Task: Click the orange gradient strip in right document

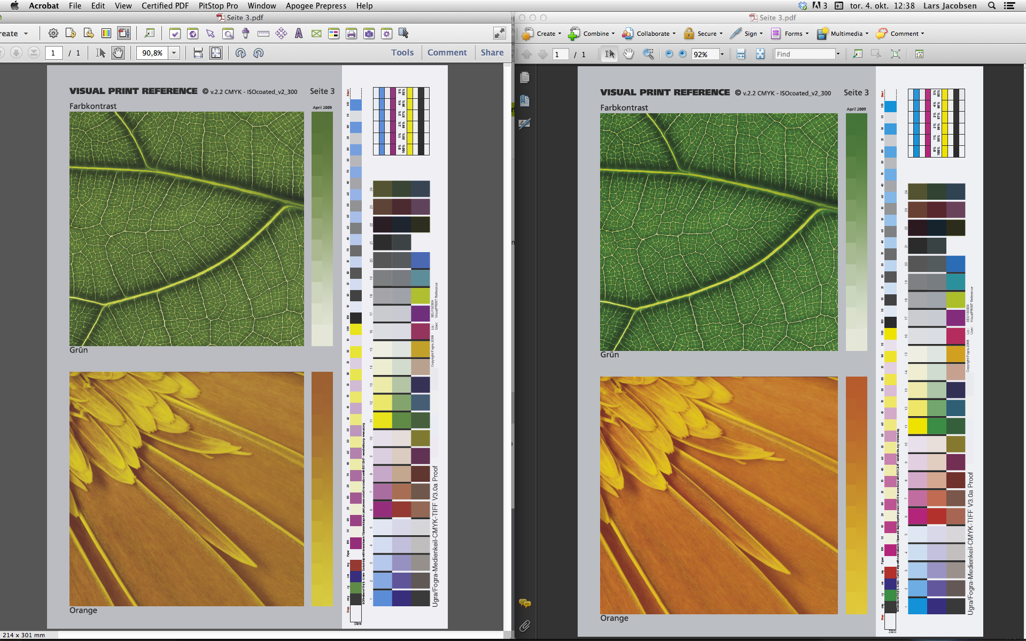Action: coord(857,495)
